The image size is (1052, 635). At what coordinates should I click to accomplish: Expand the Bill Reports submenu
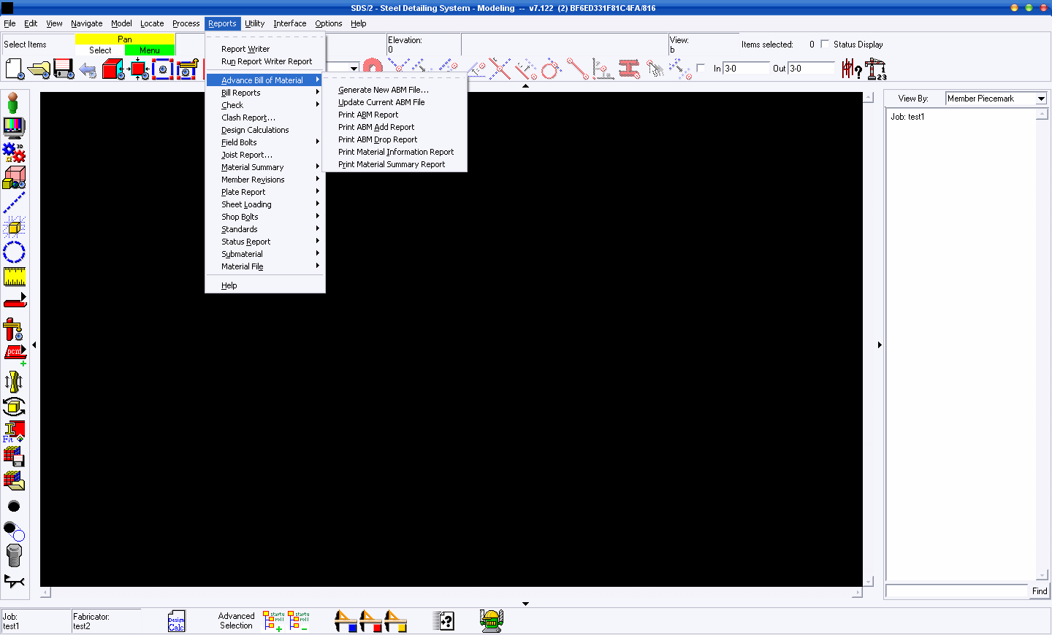(x=270, y=93)
